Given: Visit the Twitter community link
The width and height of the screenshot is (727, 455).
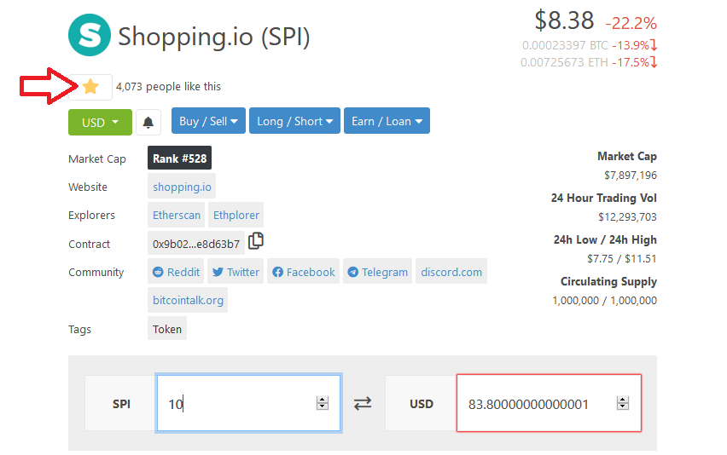Looking at the screenshot, I should coord(236,272).
